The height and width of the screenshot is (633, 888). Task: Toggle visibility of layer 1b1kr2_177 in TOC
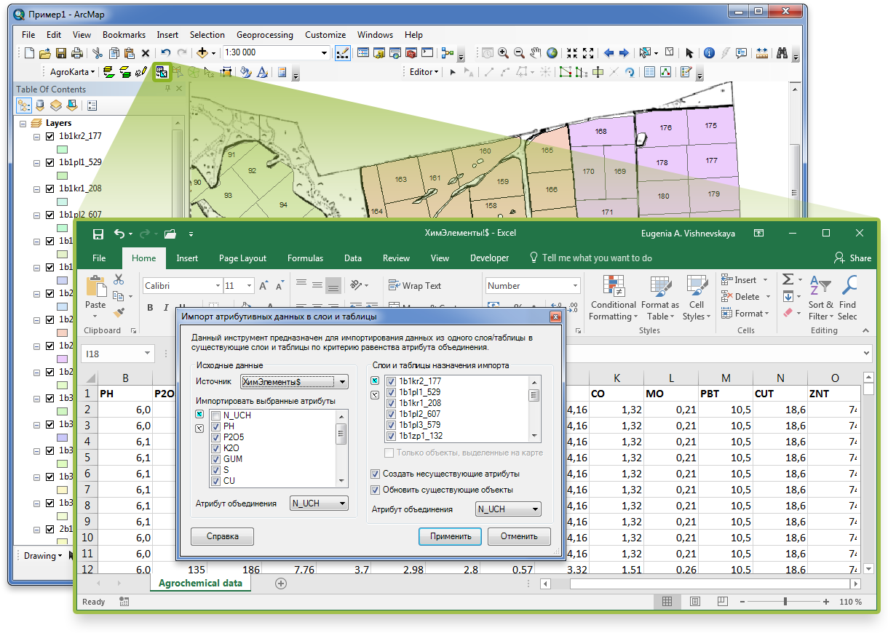[50, 136]
